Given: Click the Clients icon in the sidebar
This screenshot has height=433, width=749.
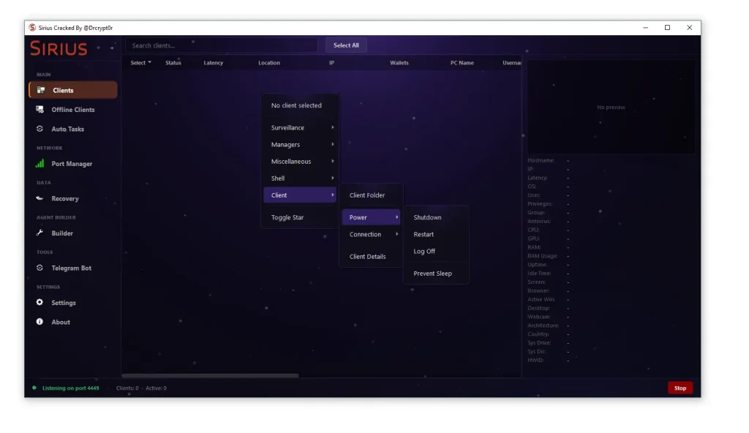Looking at the screenshot, I should pos(41,90).
